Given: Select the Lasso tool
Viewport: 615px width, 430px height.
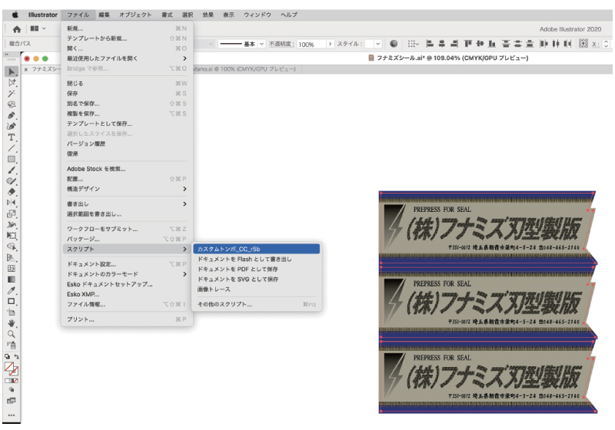Looking at the screenshot, I should tap(12, 104).
